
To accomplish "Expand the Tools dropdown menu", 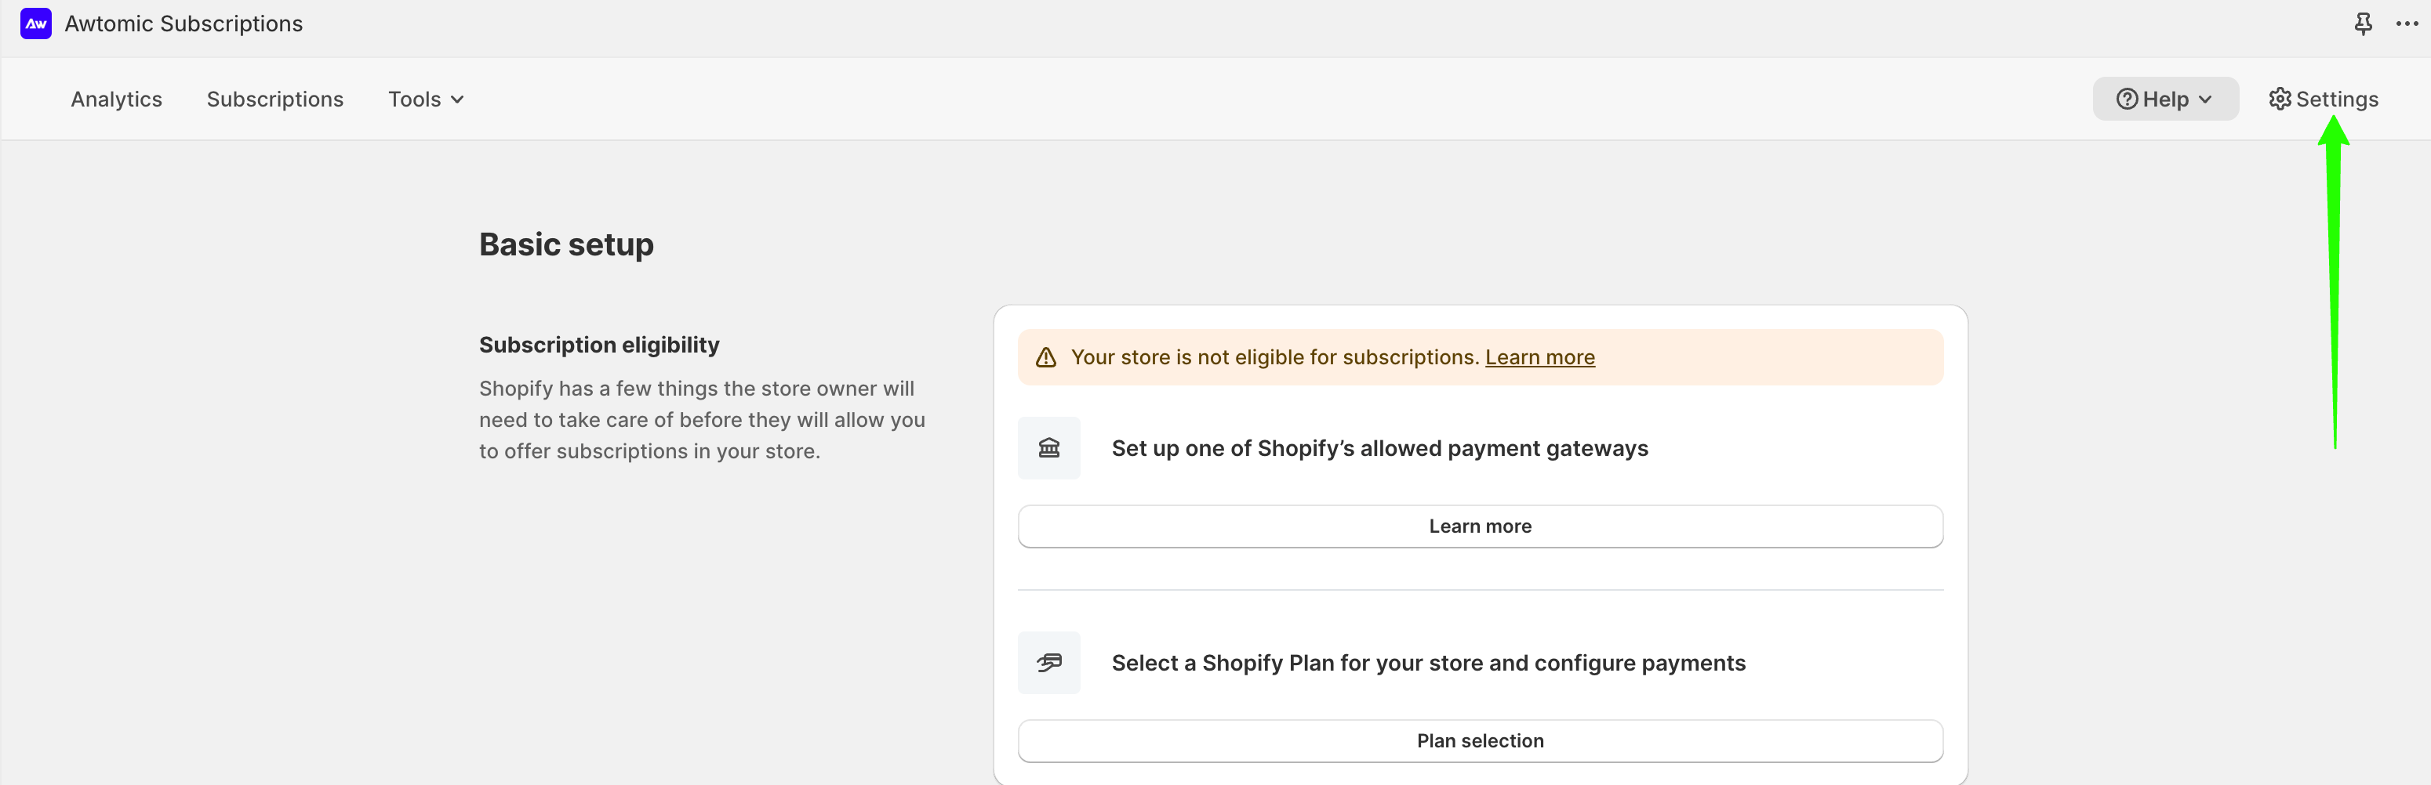I will coord(426,99).
